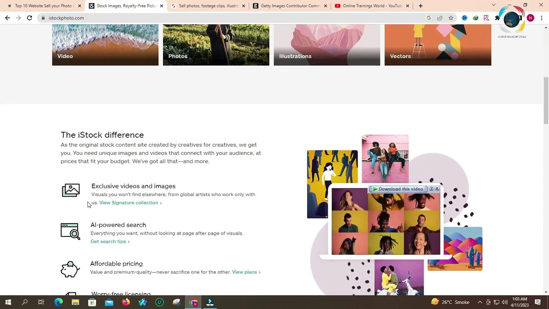The image size is (549, 309).
Task: Open the Illustrations category card
Action: point(327,45)
